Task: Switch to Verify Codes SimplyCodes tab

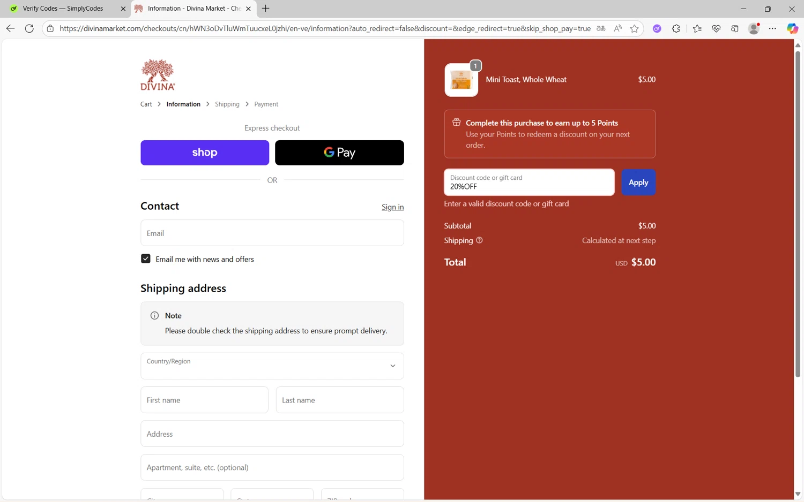Action: pos(63,9)
